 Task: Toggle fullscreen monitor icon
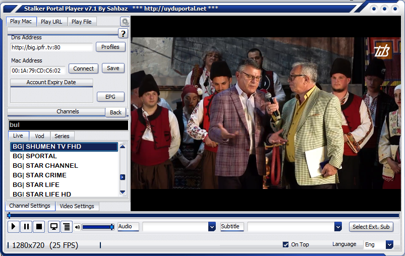[54, 227]
